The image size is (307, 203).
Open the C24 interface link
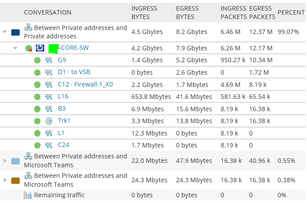coord(63,145)
